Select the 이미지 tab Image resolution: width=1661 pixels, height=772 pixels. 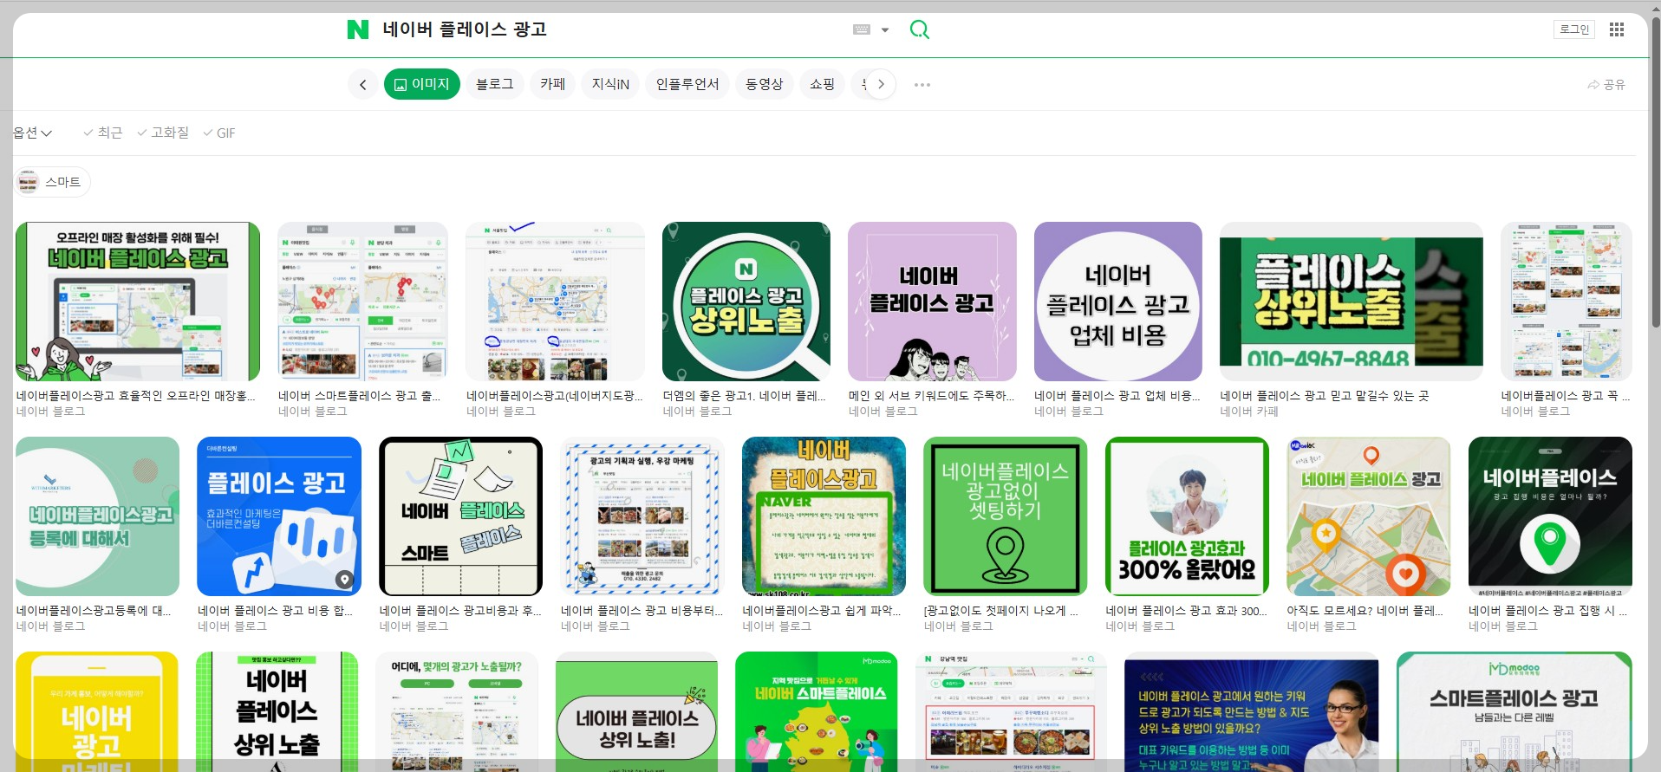click(x=422, y=84)
